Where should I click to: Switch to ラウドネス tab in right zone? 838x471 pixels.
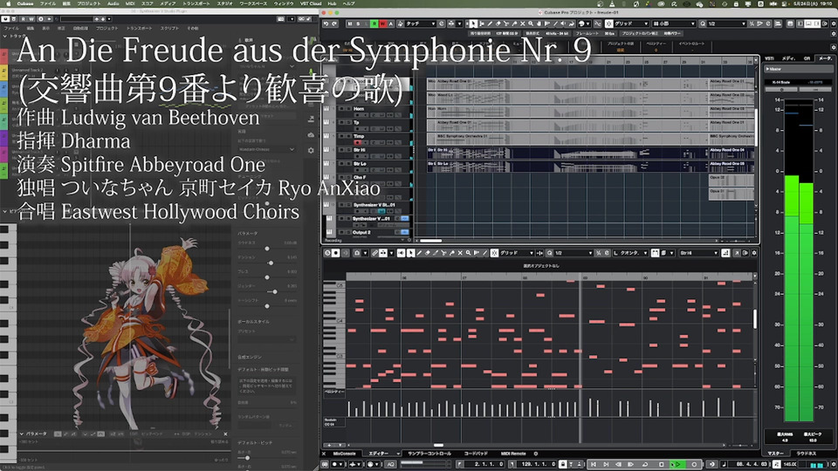pos(806,454)
